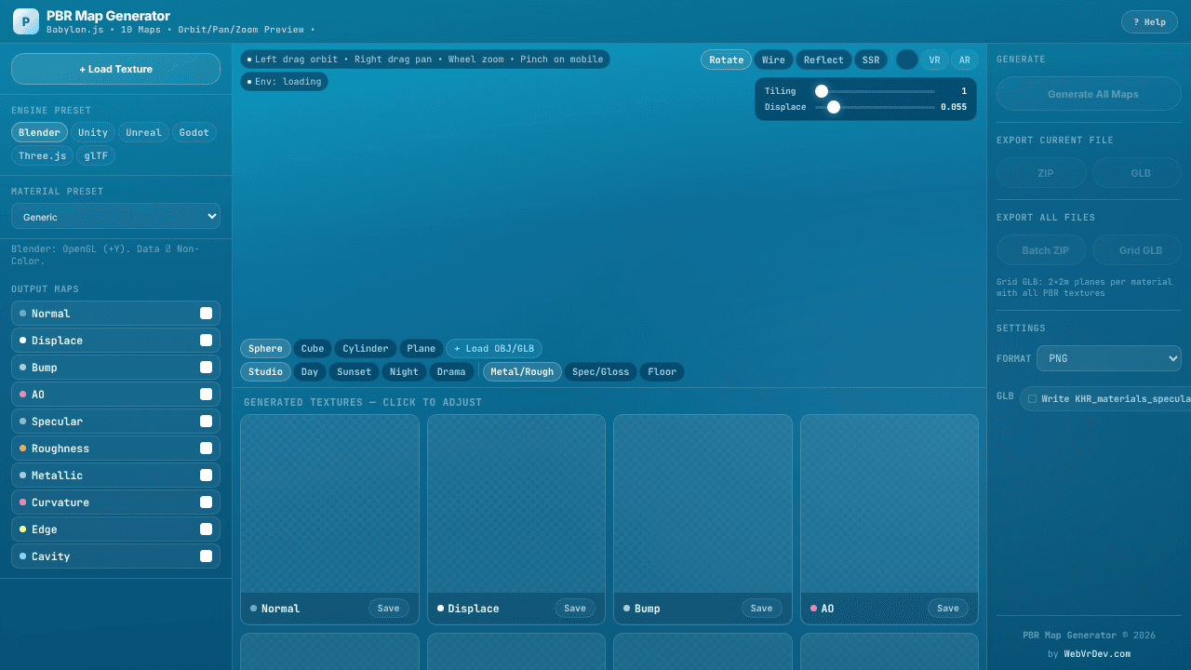
Task: Toggle the AO output map checkbox
Action: pyautogui.click(x=206, y=395)
